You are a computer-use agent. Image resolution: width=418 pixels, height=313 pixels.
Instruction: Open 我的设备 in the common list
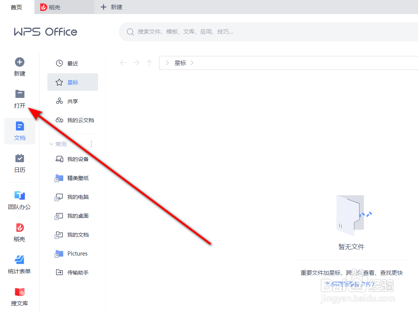pos(73,159)
